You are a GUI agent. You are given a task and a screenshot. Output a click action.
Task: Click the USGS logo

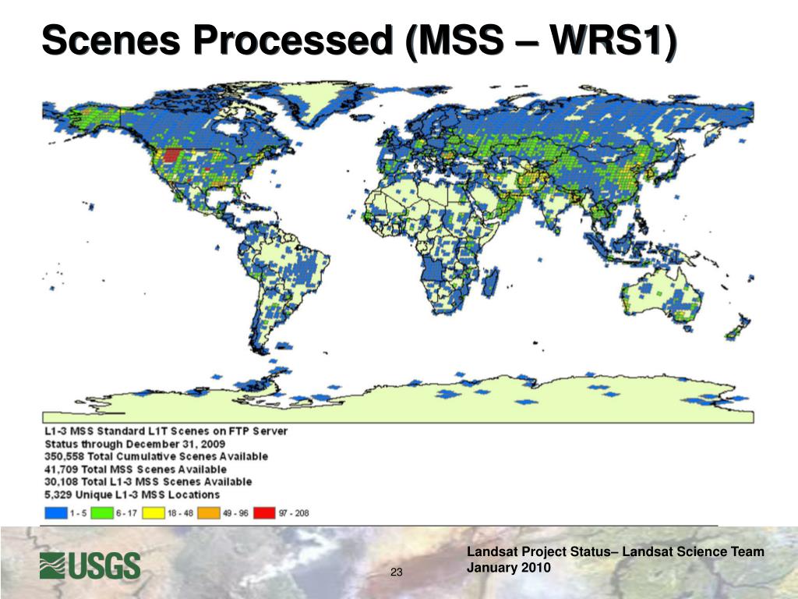(x=90, y=565)
